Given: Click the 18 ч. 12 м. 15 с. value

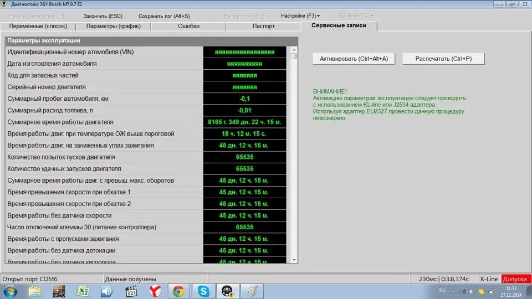Looking at the screenshot, I should [x=244, y=133].
